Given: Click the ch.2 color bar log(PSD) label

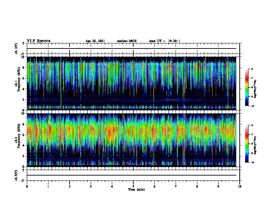Looking at the screenshot, I should (255, 145).
